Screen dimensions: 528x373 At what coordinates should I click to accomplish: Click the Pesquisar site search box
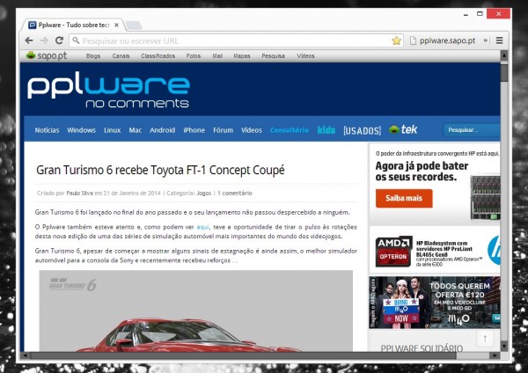pyautogui.click(x=472, y=130)
